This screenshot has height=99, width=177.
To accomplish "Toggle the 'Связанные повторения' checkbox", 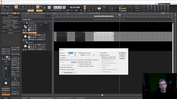I will 61,67.
